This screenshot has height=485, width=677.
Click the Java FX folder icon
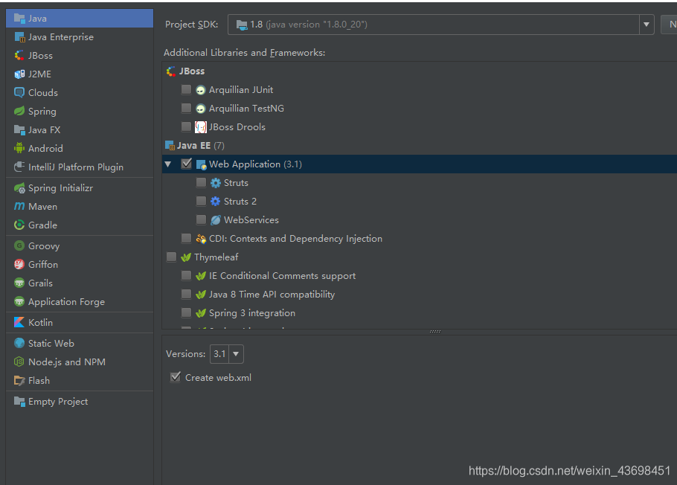[x=19, y=130]
